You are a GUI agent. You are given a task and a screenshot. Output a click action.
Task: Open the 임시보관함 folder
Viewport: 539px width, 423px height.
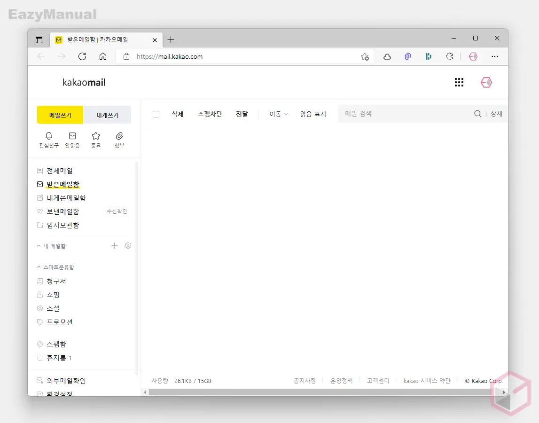coord(62,225)
